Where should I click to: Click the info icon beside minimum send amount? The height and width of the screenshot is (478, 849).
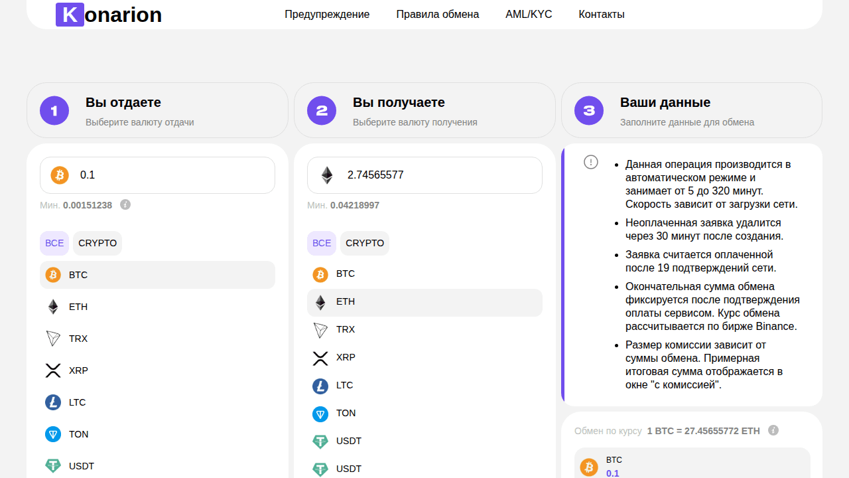pos(125,204)
